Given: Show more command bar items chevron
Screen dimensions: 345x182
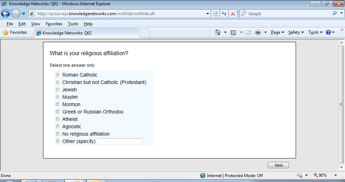Looking at the screenshot, I should [x=342, y=30].
